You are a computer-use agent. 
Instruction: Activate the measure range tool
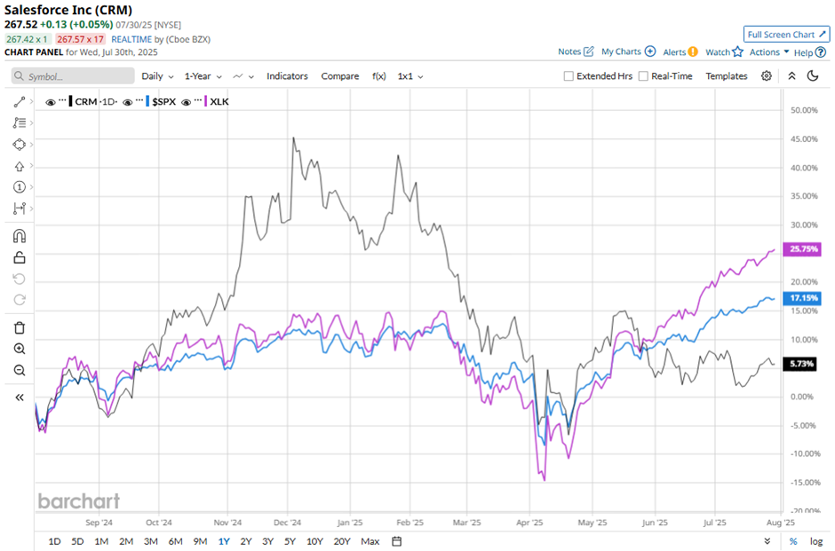click(x=20, y=209)
